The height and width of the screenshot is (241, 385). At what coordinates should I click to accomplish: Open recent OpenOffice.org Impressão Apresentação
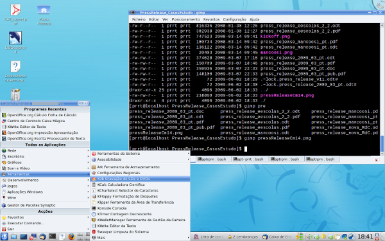(45, 133)
